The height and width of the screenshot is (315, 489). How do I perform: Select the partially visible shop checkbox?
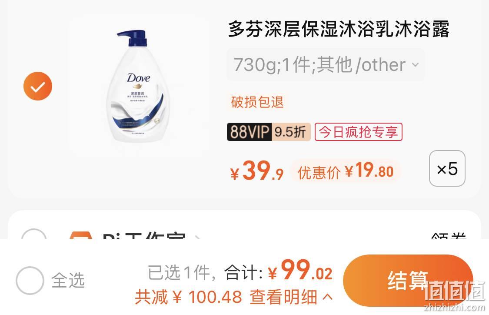point(33,234)
